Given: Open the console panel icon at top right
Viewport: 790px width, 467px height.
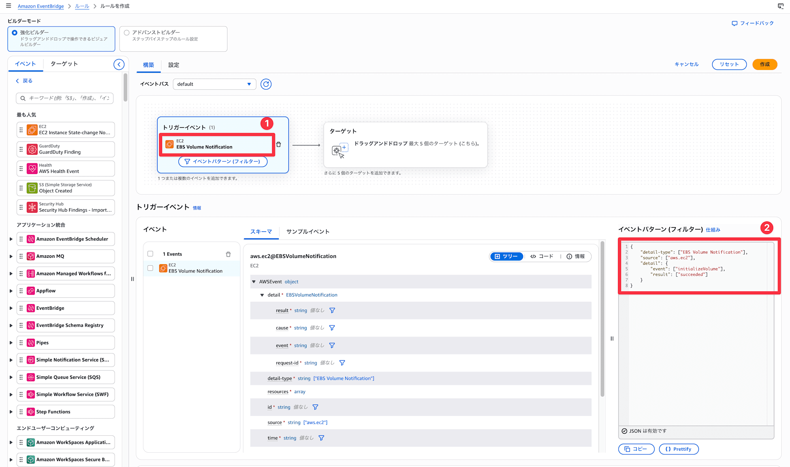Looking at the screenshot, I should [x=781, y=6].
